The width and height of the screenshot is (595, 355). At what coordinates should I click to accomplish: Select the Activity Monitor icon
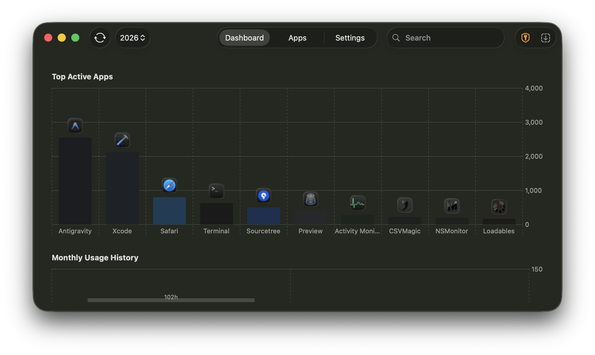[358, 203]
